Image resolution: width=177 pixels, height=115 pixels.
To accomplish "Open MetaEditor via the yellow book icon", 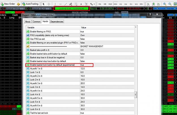I will 18,4.
